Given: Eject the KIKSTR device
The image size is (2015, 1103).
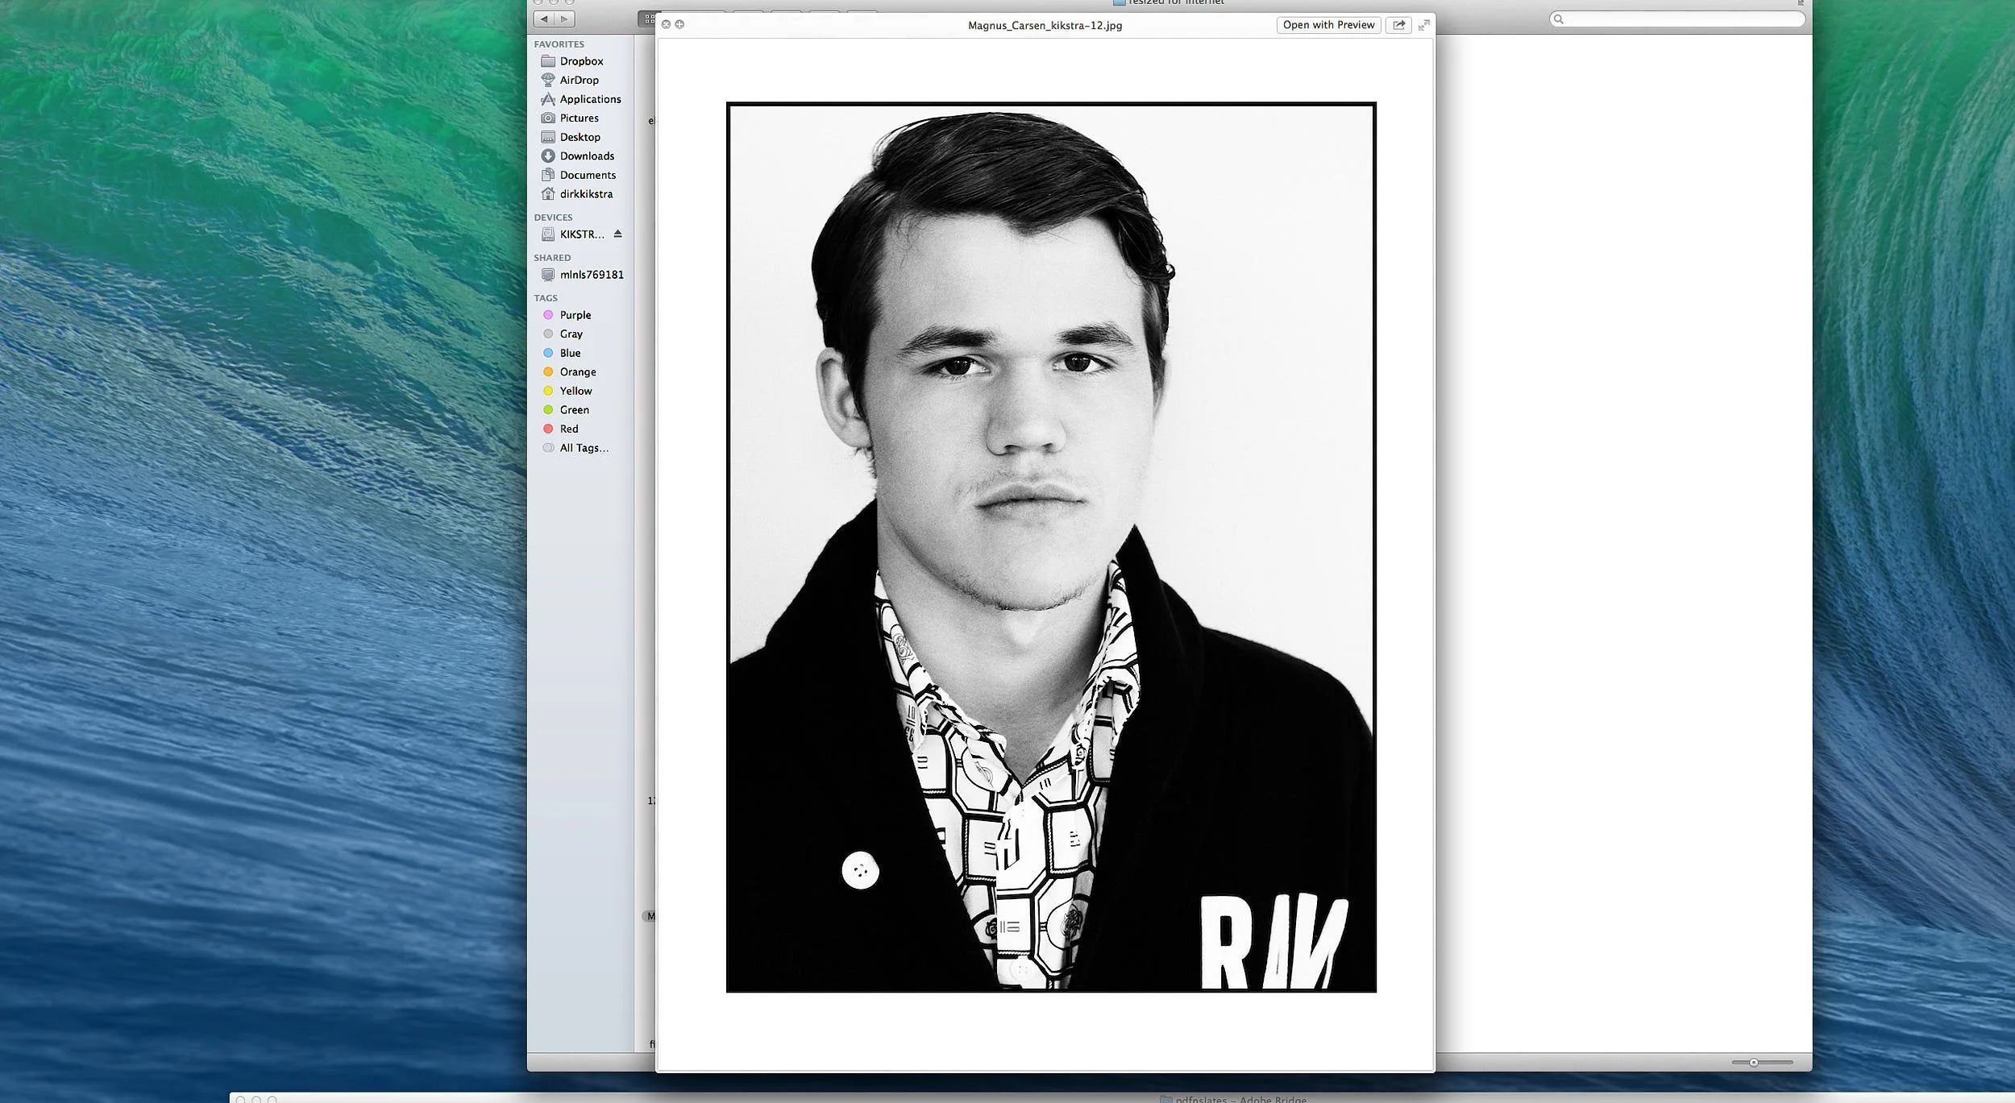Looking at the screenshot, I should [x=618, y=234].
